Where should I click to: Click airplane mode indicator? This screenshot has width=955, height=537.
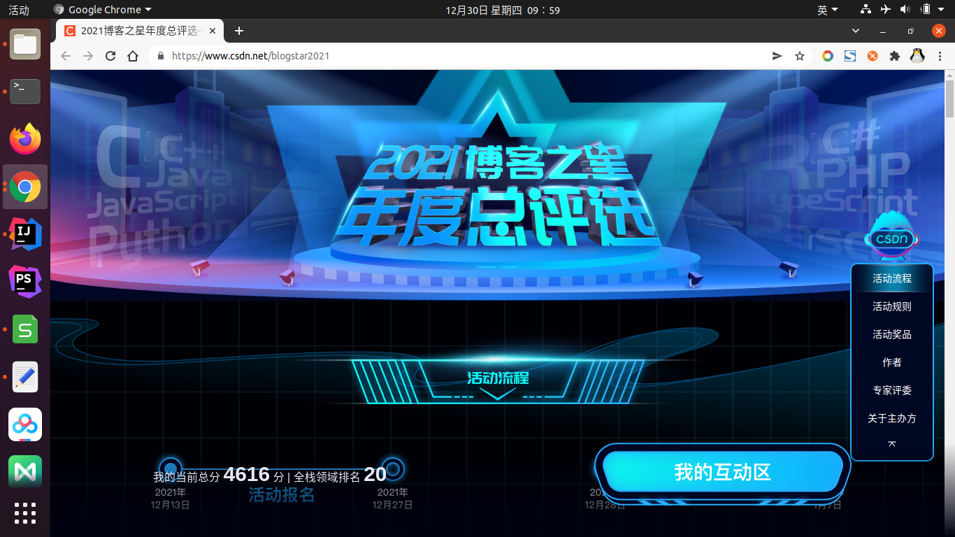[886, 10]
